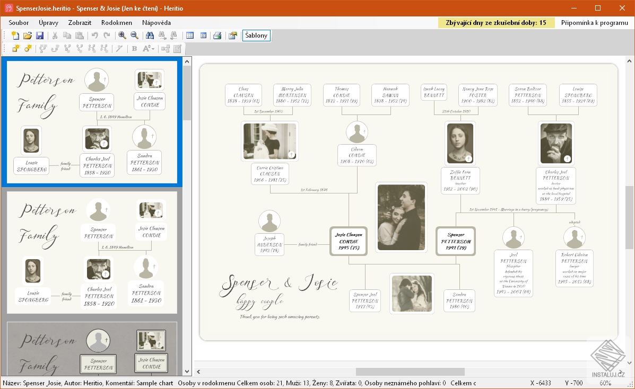
Task: Open a file with the folder icon
Action: point(27,36)
